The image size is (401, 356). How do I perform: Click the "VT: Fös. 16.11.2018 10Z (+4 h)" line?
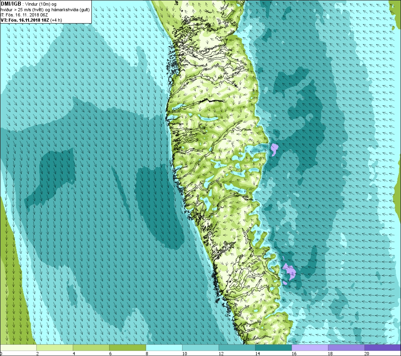coord(31,20)
